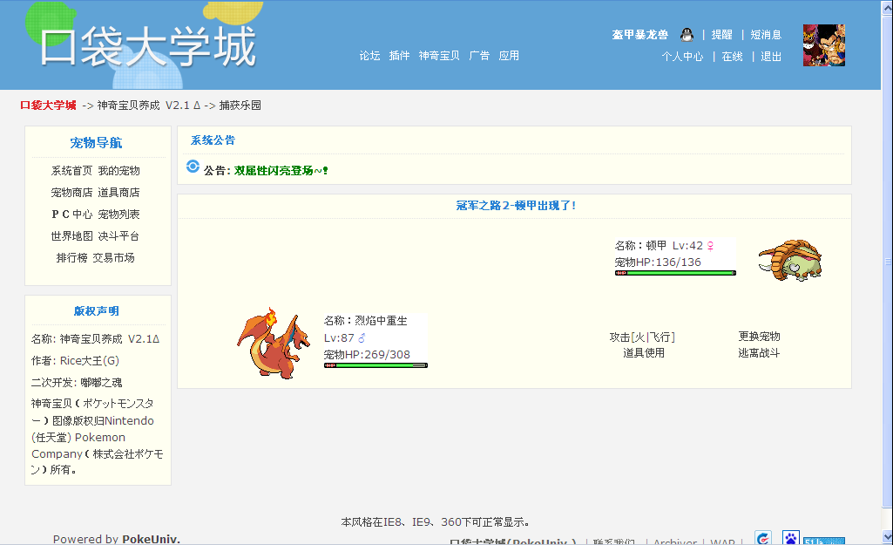The image size is (893, 545).
Task: Open the 论坛 nav menu
Action: [369, 56]
